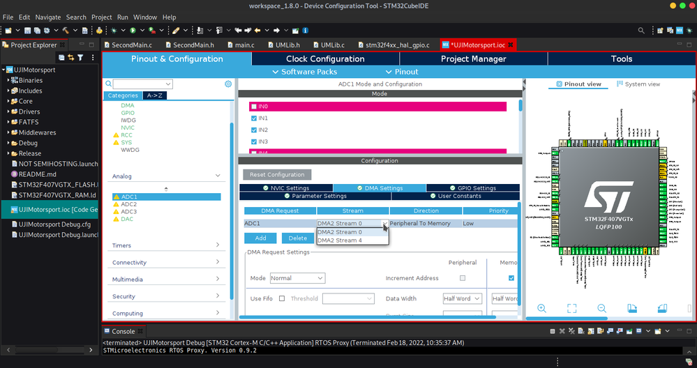Rotate the chip view clockwise
Screen dimensions: 697x368
[x=632, y=308]
